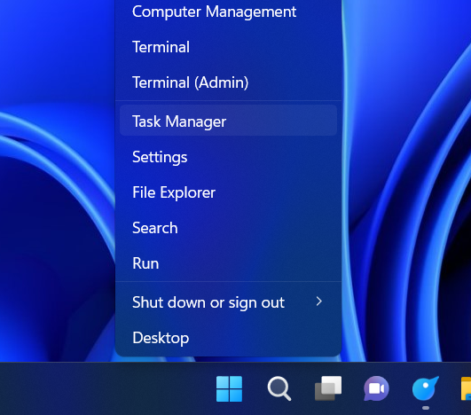Viewport: 471px width, 415px height.
Task: Click the running indicator under the blue app
Action: coord(426,408)
